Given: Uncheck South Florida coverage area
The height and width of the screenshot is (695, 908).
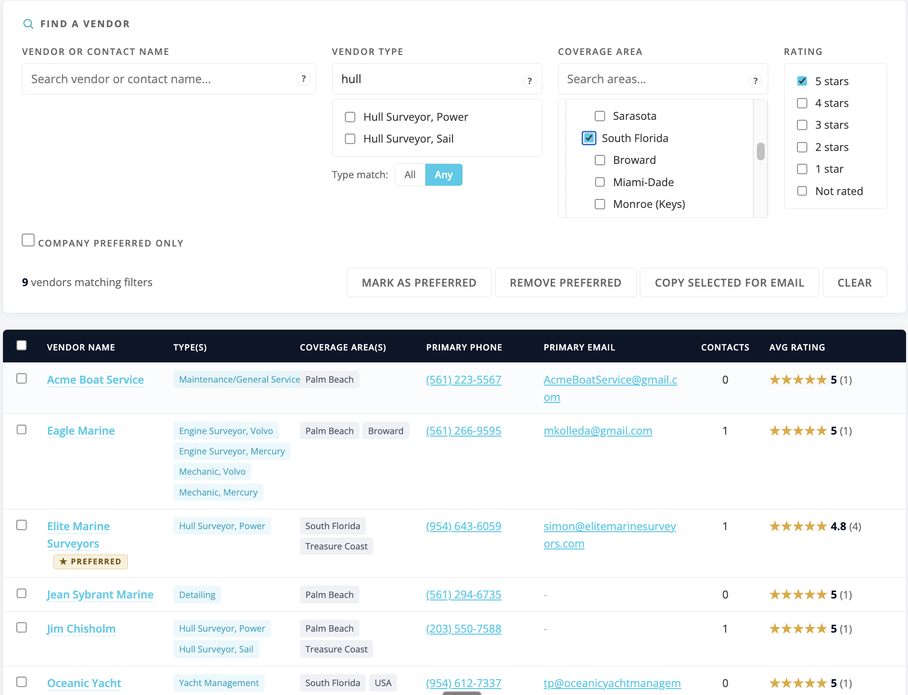Looking at the screenshot, I should (x=589, y=138).
